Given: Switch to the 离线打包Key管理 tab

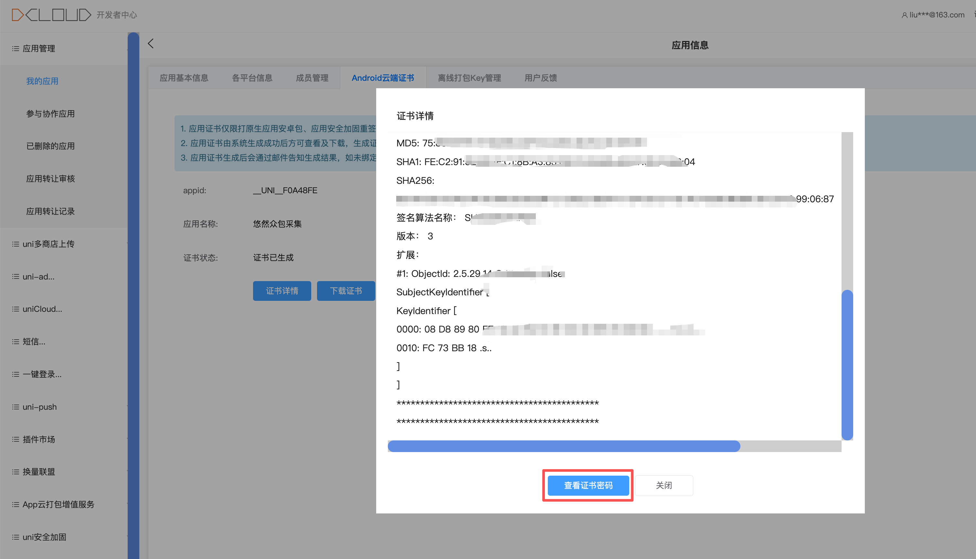Looking at the screenshot, I should tap(469, 78).
